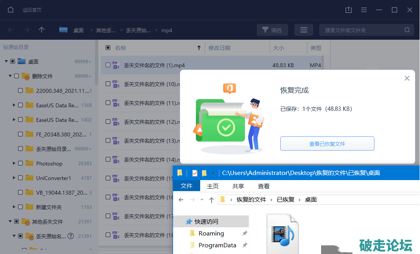The width and height of the screenshot is (420, 254).
Task: Switch to the 查看 ribbon tab
Action: coord(263,186)
